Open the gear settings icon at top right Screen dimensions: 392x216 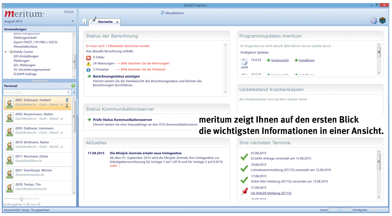[x=374, y=21]
